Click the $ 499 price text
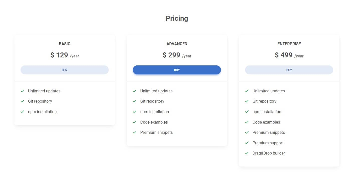This screenshot has height=179, width=353. tap(284, 55)
